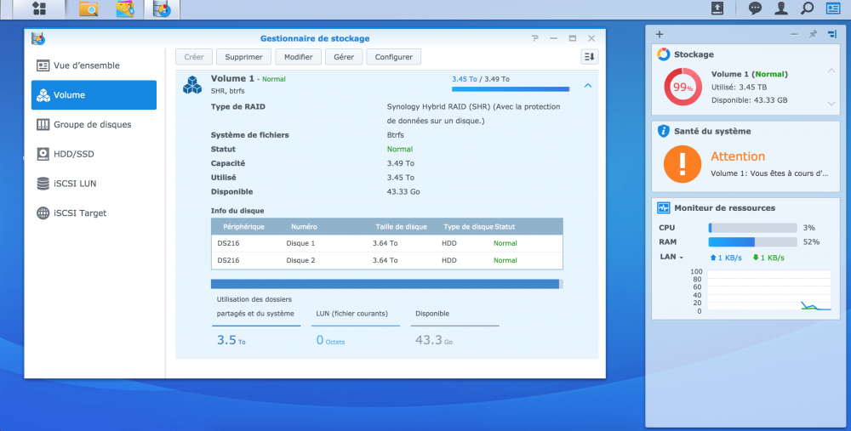Pin the widget panel
The width and height of the screenshot is (851, 431).
point(813,34)
